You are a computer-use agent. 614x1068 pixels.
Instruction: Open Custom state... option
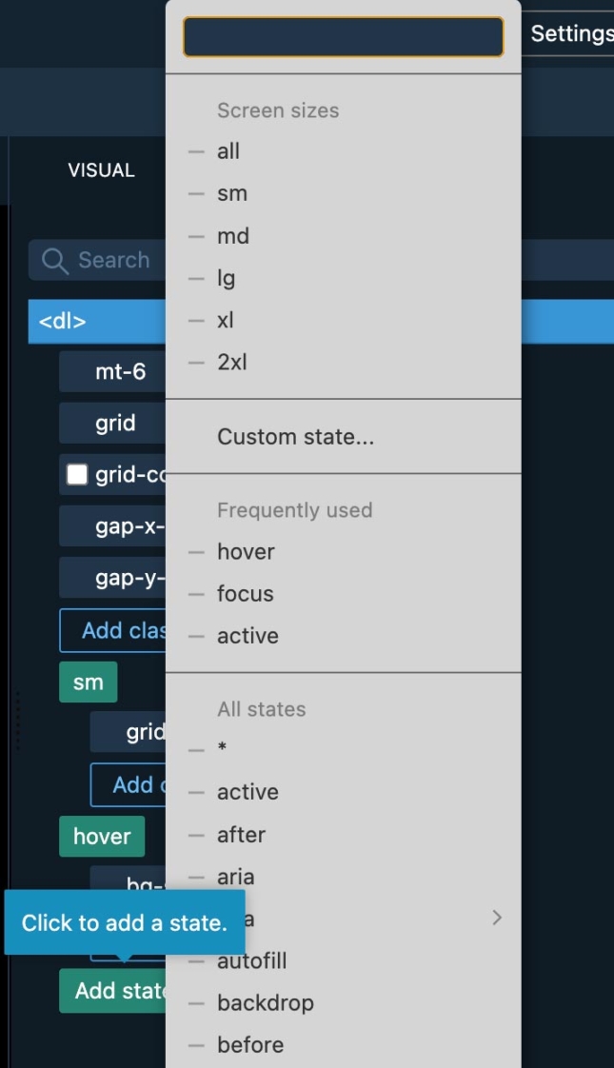[295, 437]
